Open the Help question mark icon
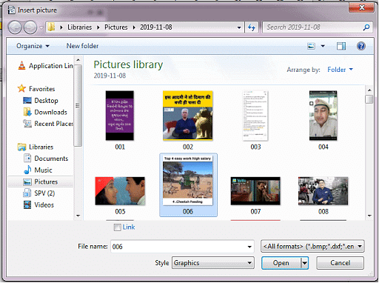The width and height of the screenshot is (379, 283). (x=361, y=46)
